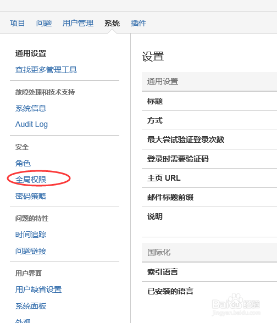The width and height of the screenshot is (277, 323).
Task: Click the 方式 settings row
Action: point(209,120)
